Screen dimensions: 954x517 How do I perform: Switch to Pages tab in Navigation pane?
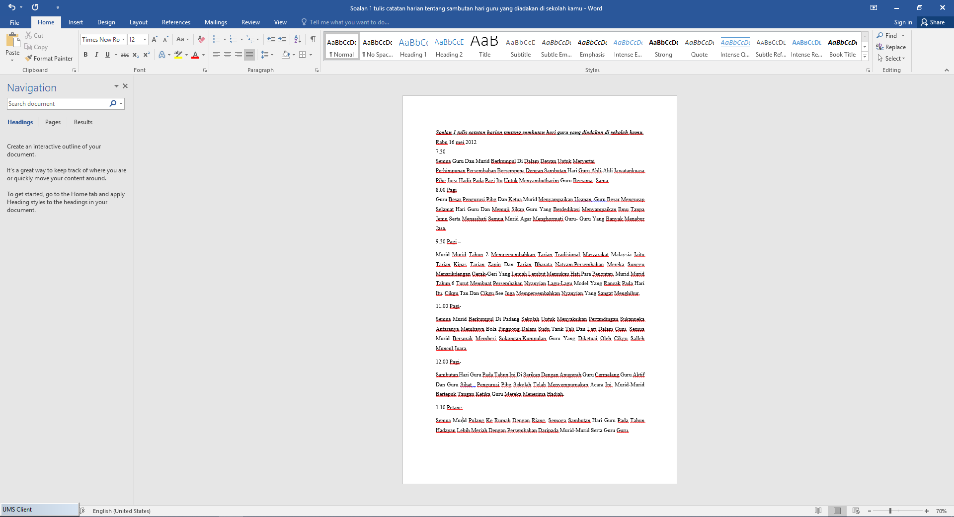point(53,122)
